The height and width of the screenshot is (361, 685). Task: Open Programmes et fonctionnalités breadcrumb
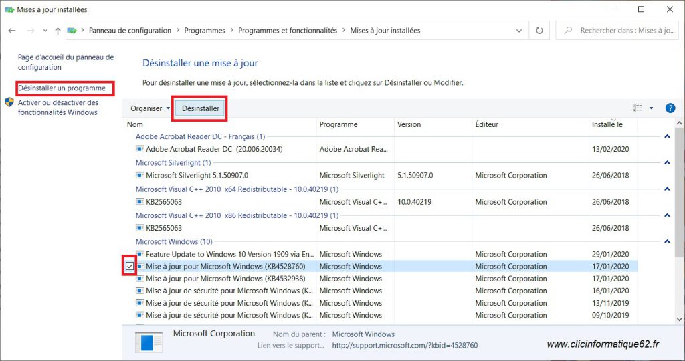(288, 31)
